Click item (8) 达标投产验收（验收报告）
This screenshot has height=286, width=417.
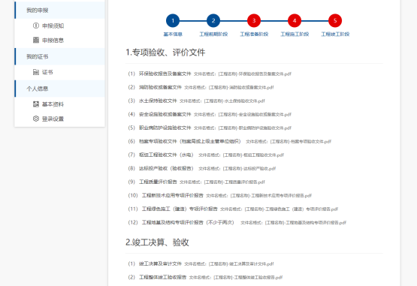[x=166, y=168]
